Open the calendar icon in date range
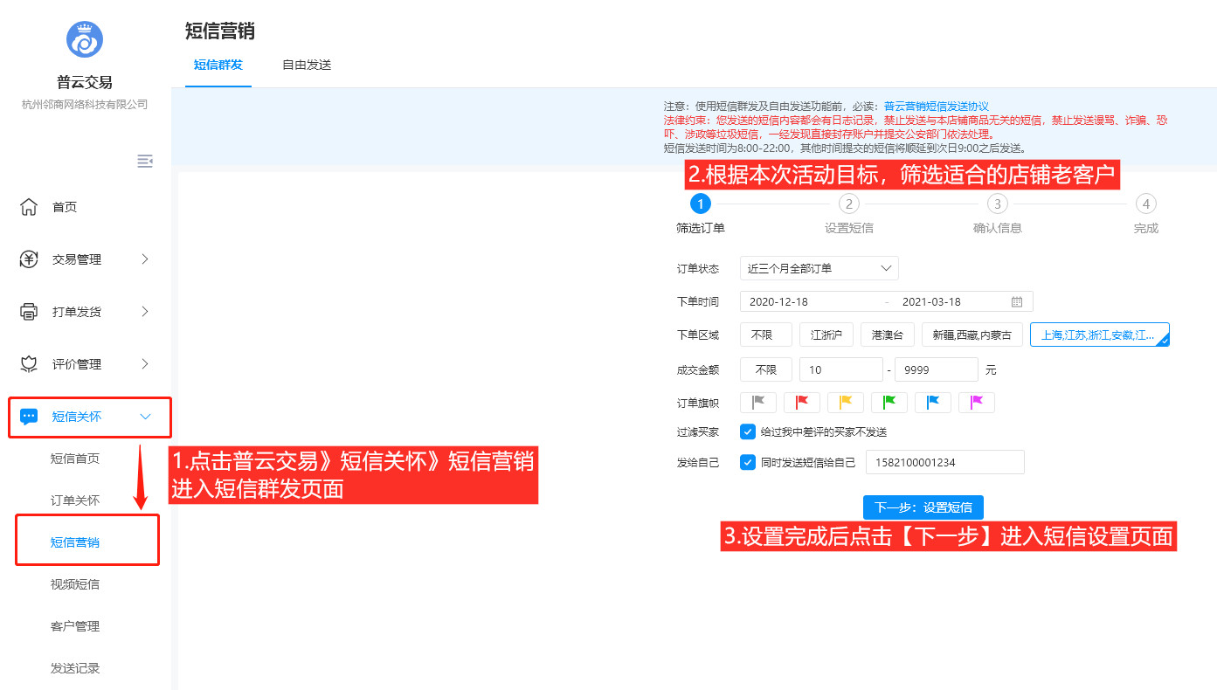Image resolution: width=1217 pixels, height=690 pixels. [x=1017, y=301]
